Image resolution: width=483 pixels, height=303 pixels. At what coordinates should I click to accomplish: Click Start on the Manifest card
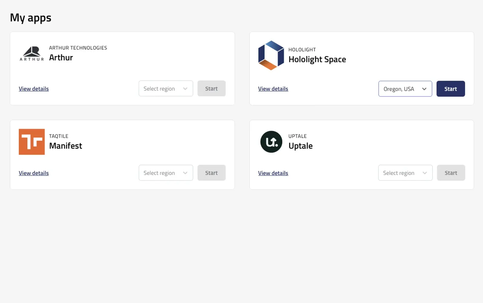point(211,173)
